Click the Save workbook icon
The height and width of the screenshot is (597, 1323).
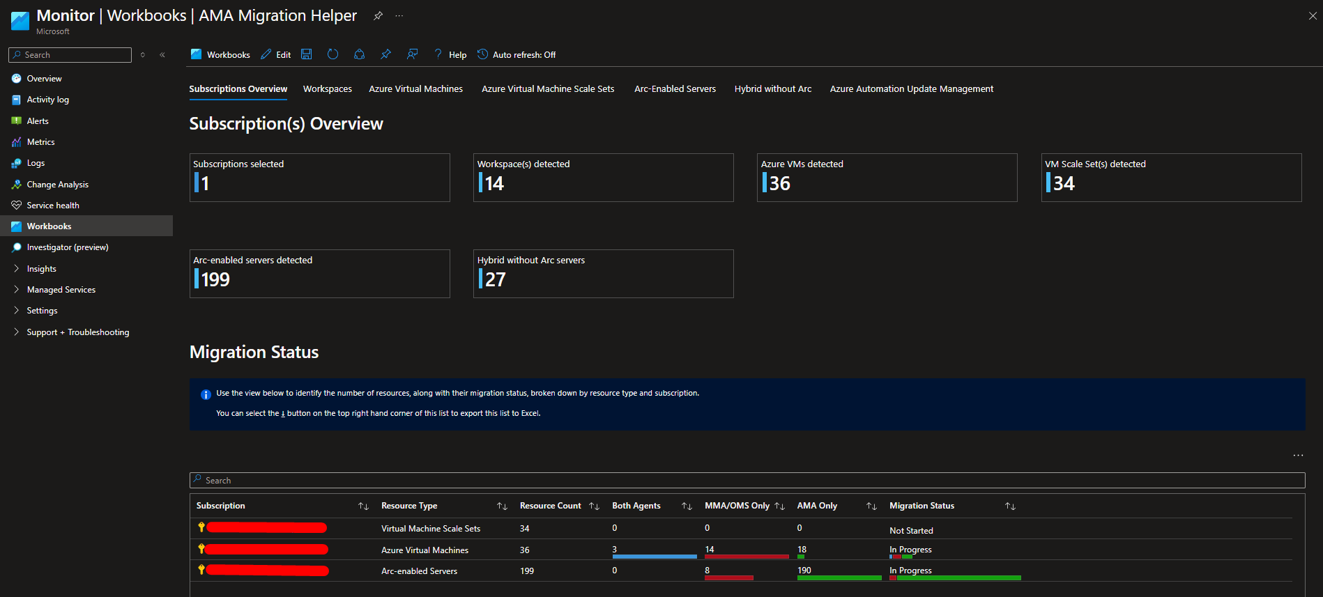(x=306, y=54)
